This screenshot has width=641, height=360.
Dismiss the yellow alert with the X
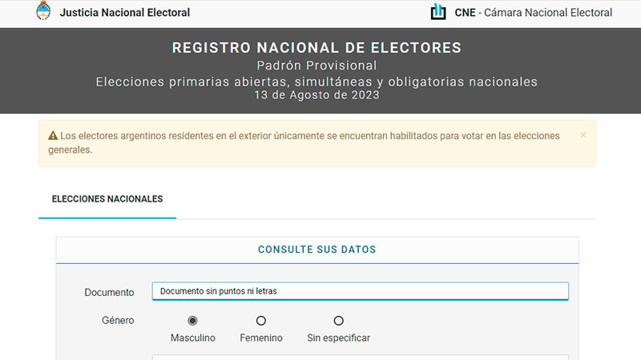583,135
